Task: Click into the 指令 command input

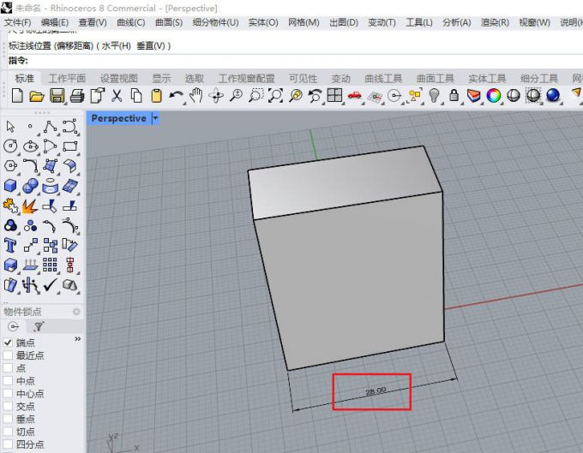Action: point(305,60)
